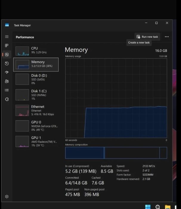The width and height of the screenshot is (181, 209).
Task: Select GPU 1 AMD Radeon entry
Action: tap(36, 142)
